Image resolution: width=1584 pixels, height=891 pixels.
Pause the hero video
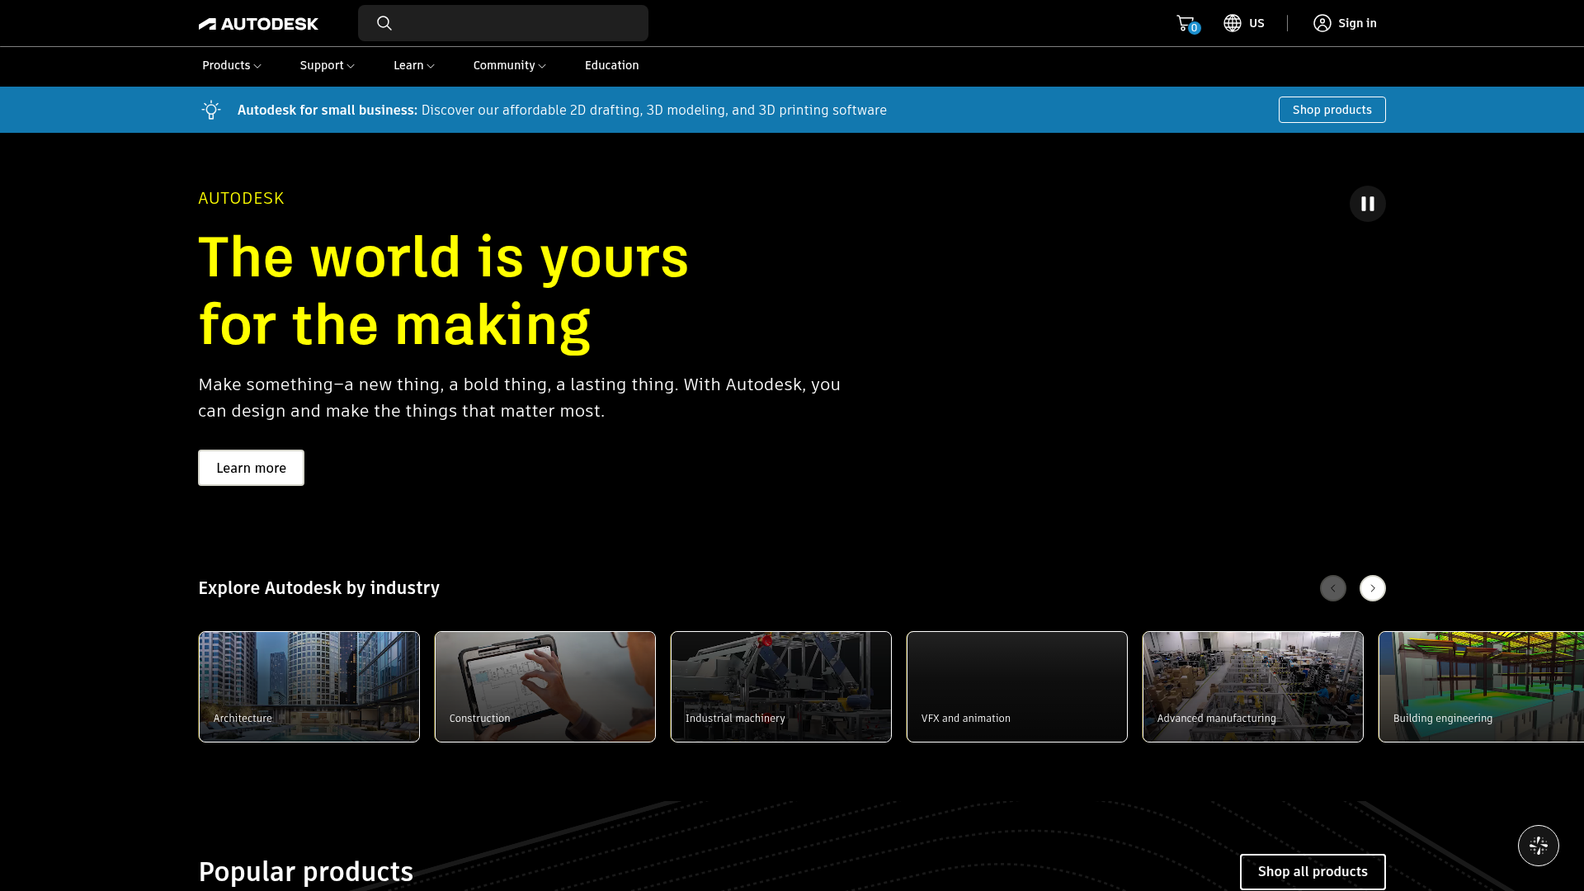pyautogui.click(x=1368, y=204)
